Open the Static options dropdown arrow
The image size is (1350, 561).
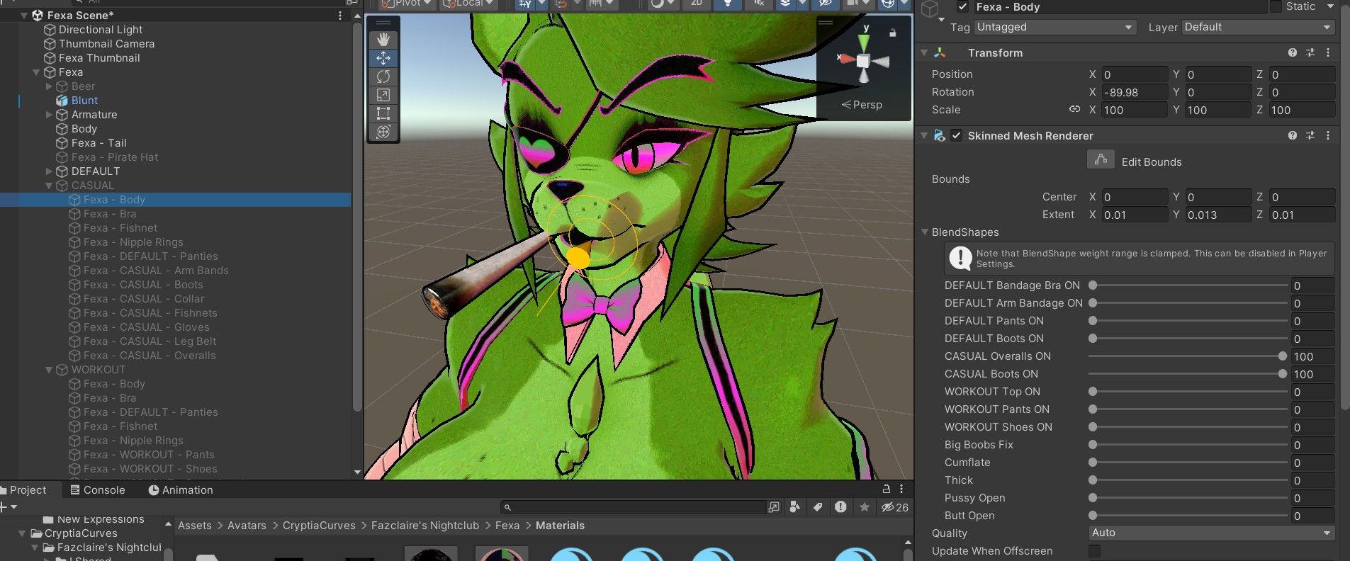pos(1329,7)
